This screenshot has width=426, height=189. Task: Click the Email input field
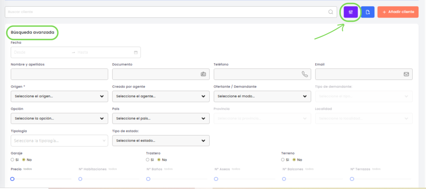pos(364,74)
